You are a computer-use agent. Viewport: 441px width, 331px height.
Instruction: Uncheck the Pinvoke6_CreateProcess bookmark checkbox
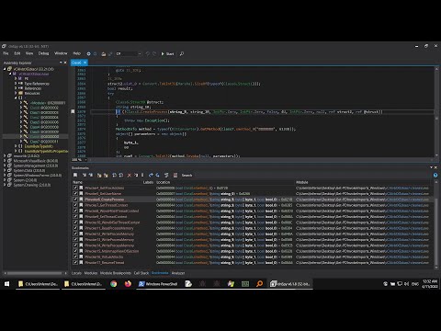(x=75, y=200)
